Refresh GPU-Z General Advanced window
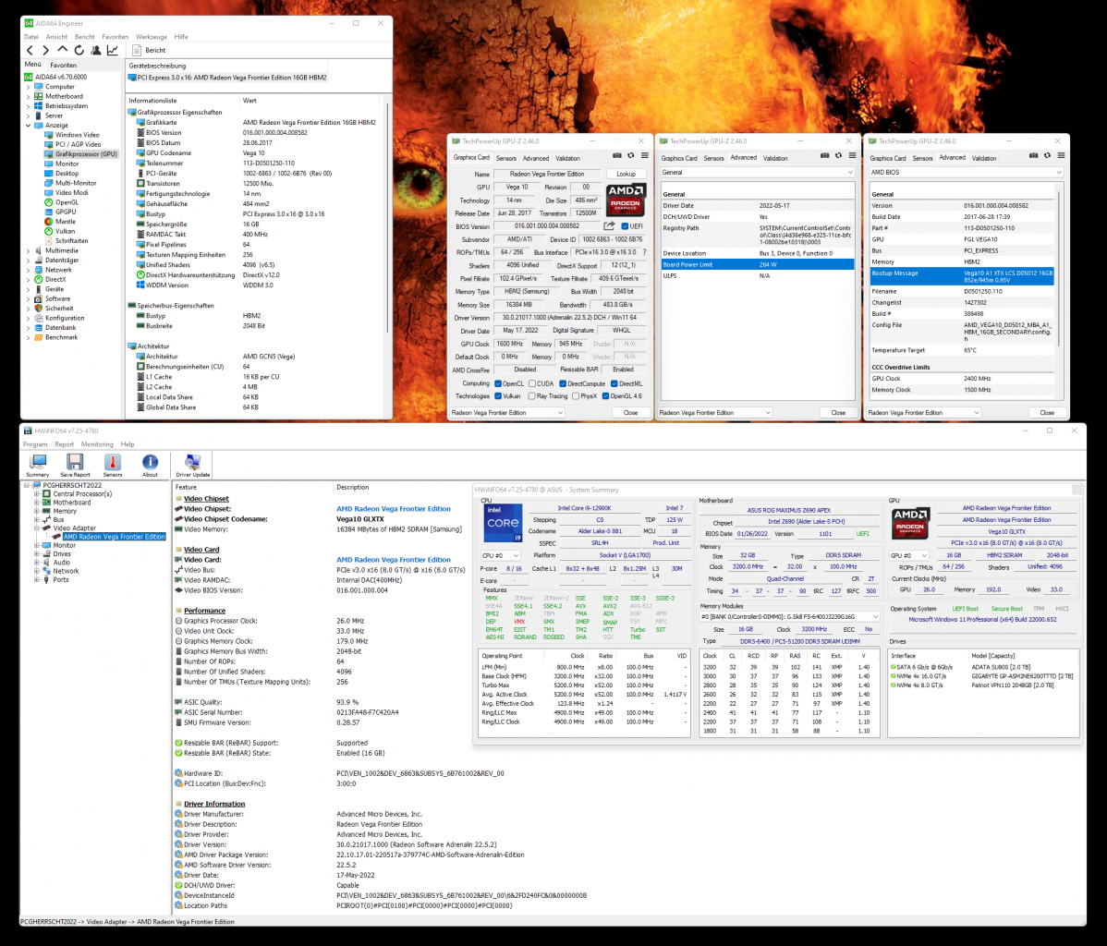1107x946 pixels. [x=838, y=155]
